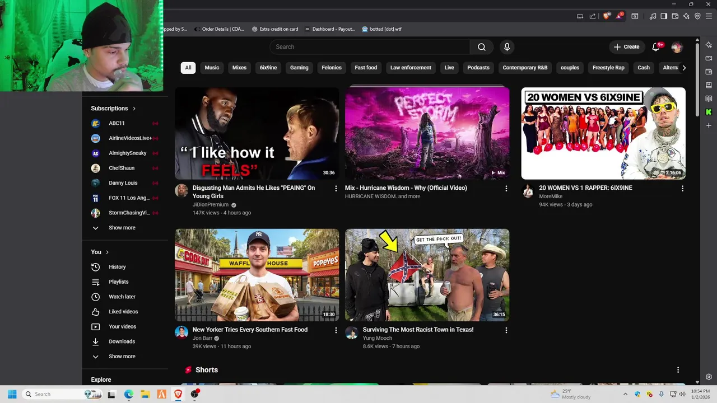Click the Windows Start button
717x403 pixels.
pyautogui.click(x=12, y=394)
